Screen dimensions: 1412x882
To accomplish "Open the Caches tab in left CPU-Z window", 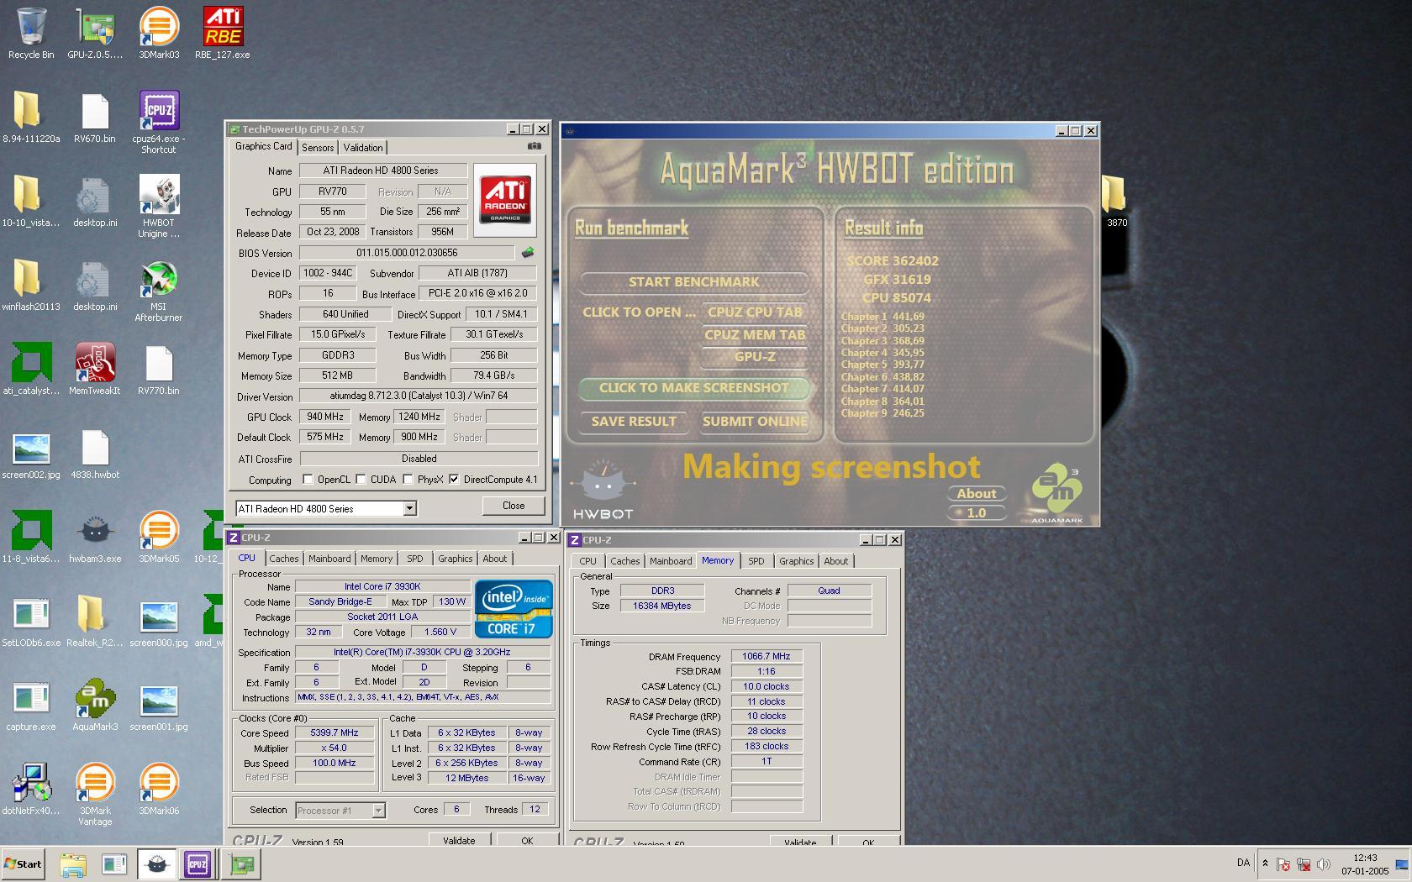I will [284, 559].
